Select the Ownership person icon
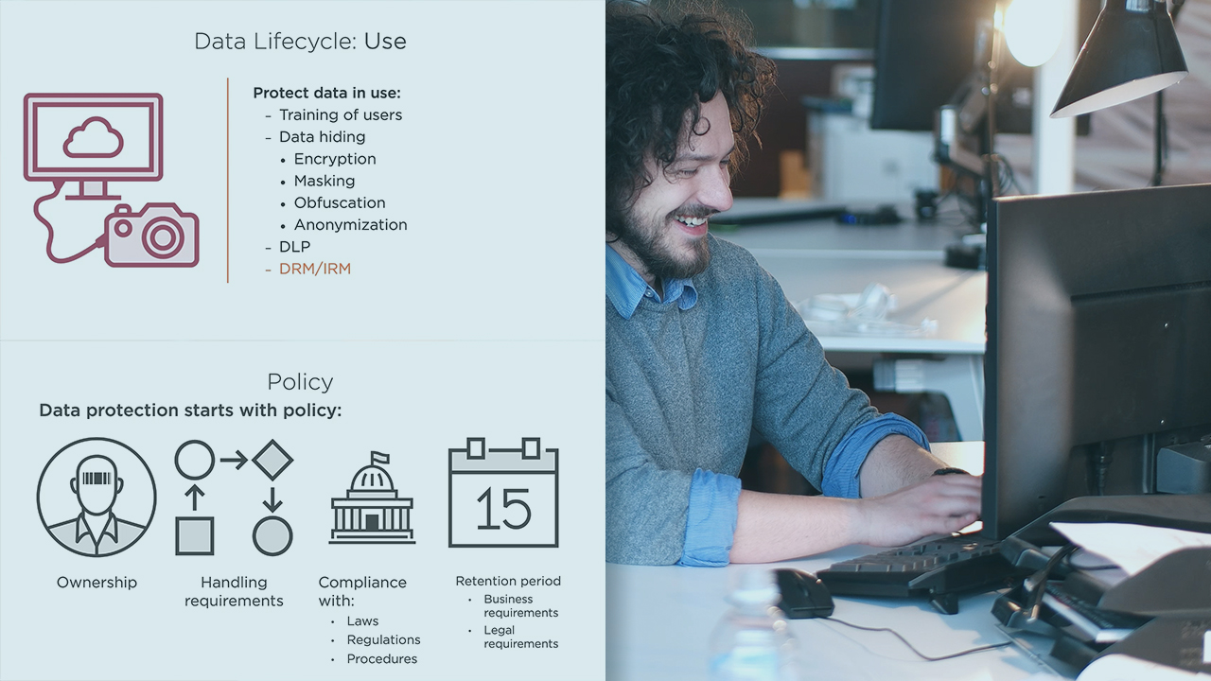This screenshot has width=1211, height=681. (97, 497)
